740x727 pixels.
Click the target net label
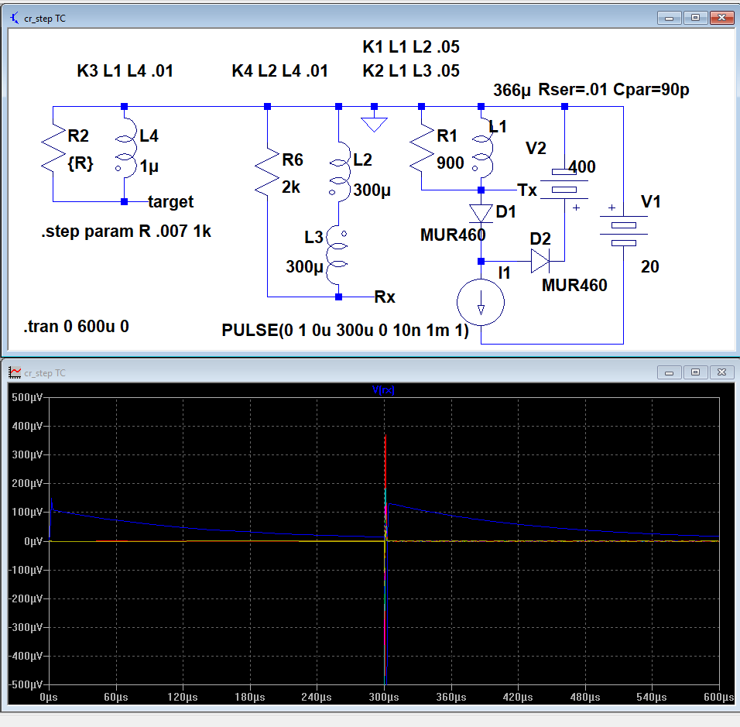[170, 202]
